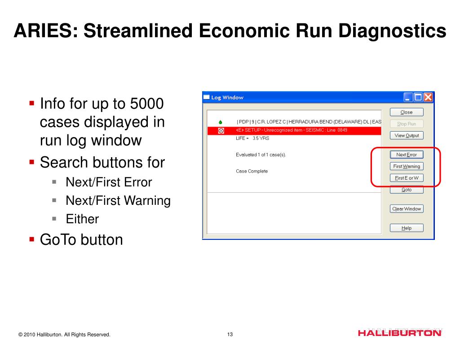
Task: Close Log Window with red X
Action: (428, 97)
